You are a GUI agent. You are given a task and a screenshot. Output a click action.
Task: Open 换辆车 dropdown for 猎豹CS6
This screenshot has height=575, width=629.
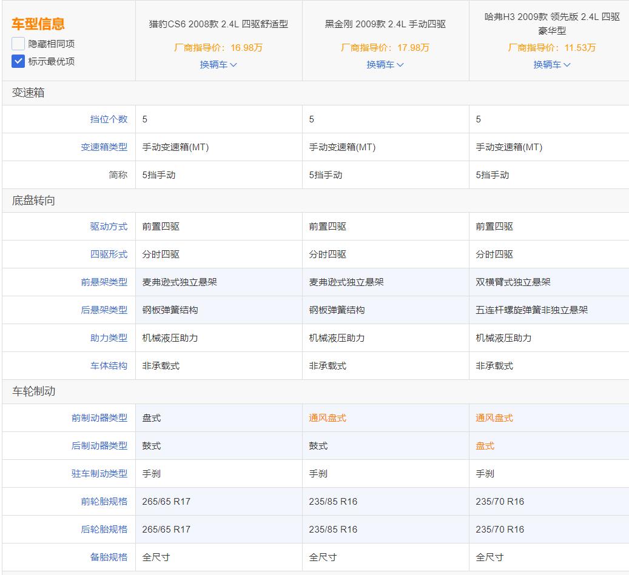tap(218, 64)
